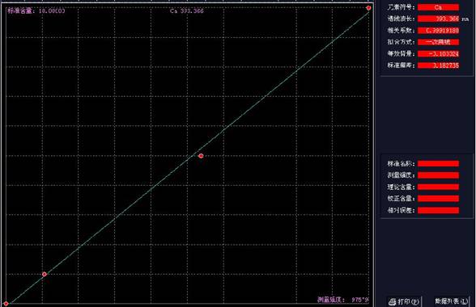Viewport: 476px width, 307px height.
Task: Print the curve with 打印(P)
Action: tap(404, 301)
